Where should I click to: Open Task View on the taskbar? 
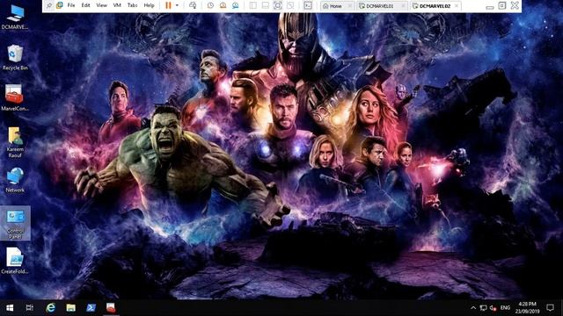(x=30, y=308)
